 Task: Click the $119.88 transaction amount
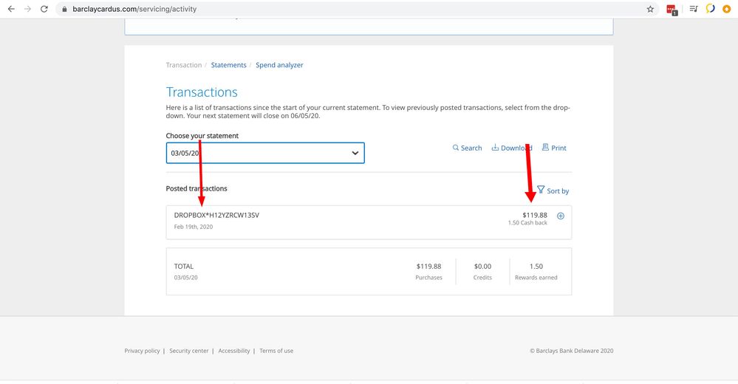point(535,215)
